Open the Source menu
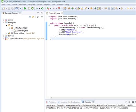This screenshot has width=136, height=112. pyautogui.click(x=14, y=5)
